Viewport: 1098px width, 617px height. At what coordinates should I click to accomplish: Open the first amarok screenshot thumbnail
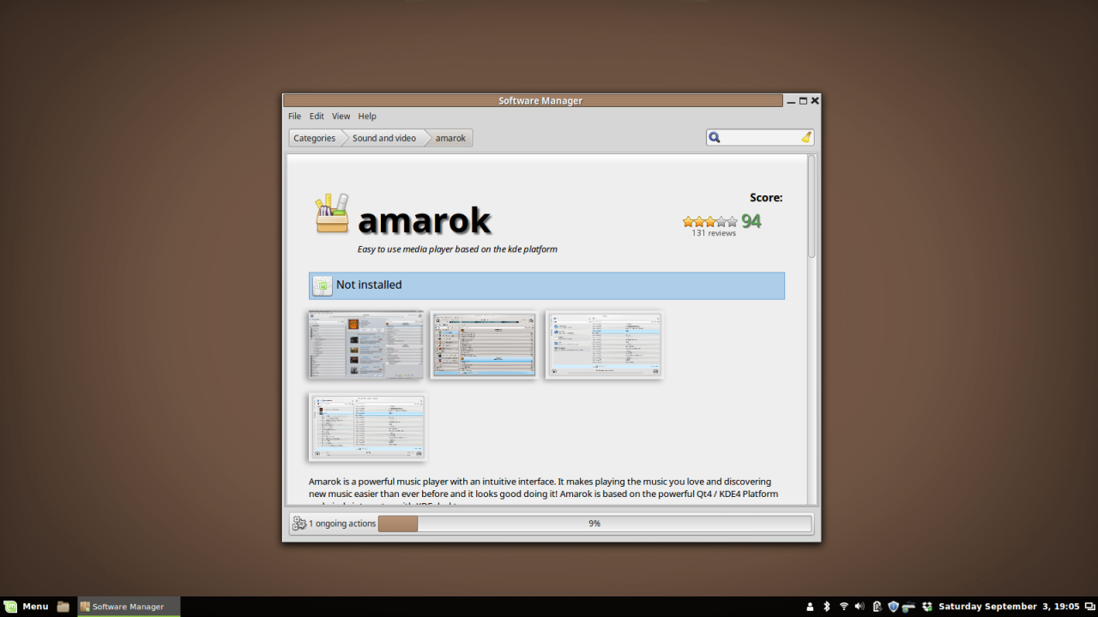coord(366,345)
